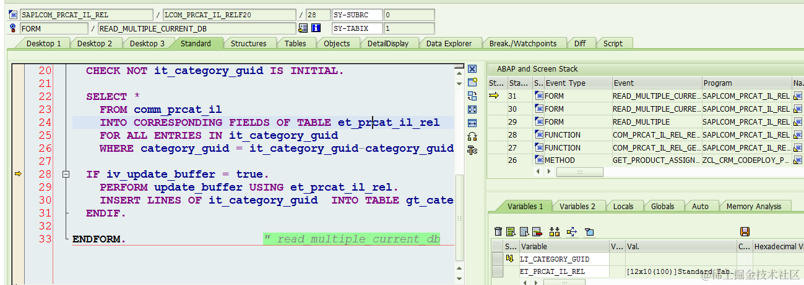Screen dimensions: 804x285
Task: Open the Script tab
Action: (613, 43)
